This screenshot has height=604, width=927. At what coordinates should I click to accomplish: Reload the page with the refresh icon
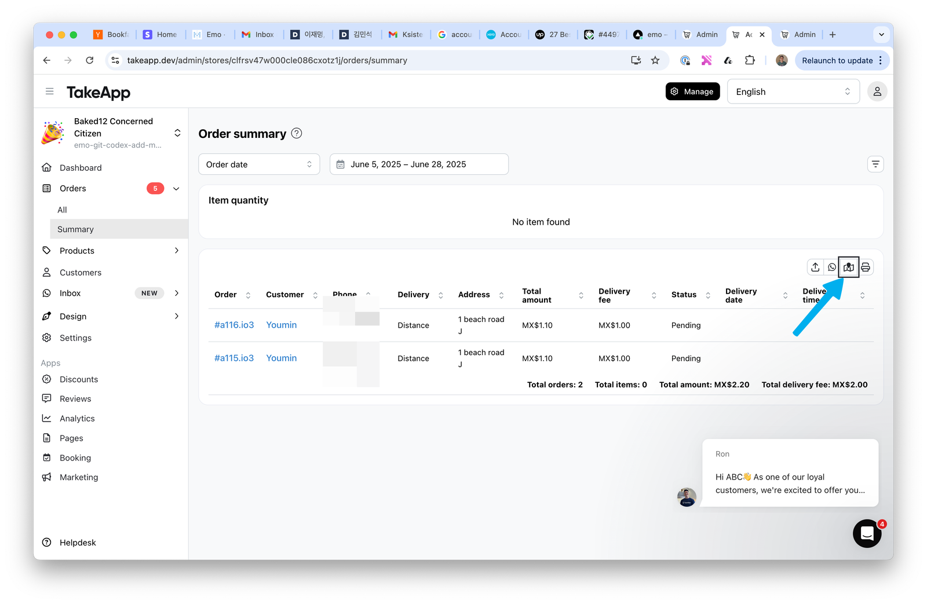point(90,60)
